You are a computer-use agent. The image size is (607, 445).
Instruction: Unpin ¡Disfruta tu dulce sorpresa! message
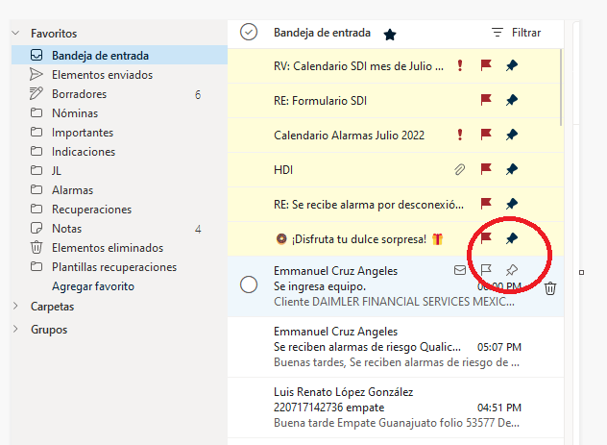(511, 238)
